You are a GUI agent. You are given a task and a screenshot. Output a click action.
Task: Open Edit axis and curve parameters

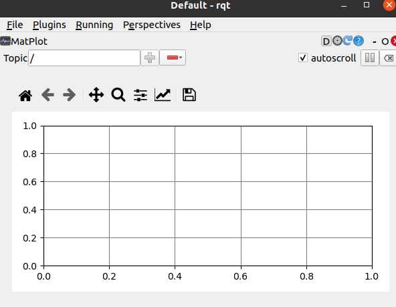coord(163,95)
